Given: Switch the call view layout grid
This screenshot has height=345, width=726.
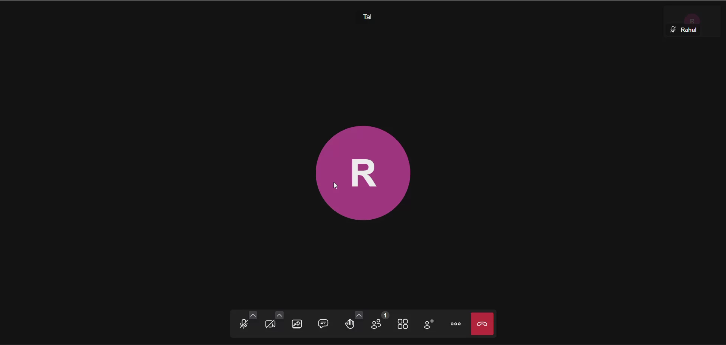Looking at the screenshot, I should (403, 324).
